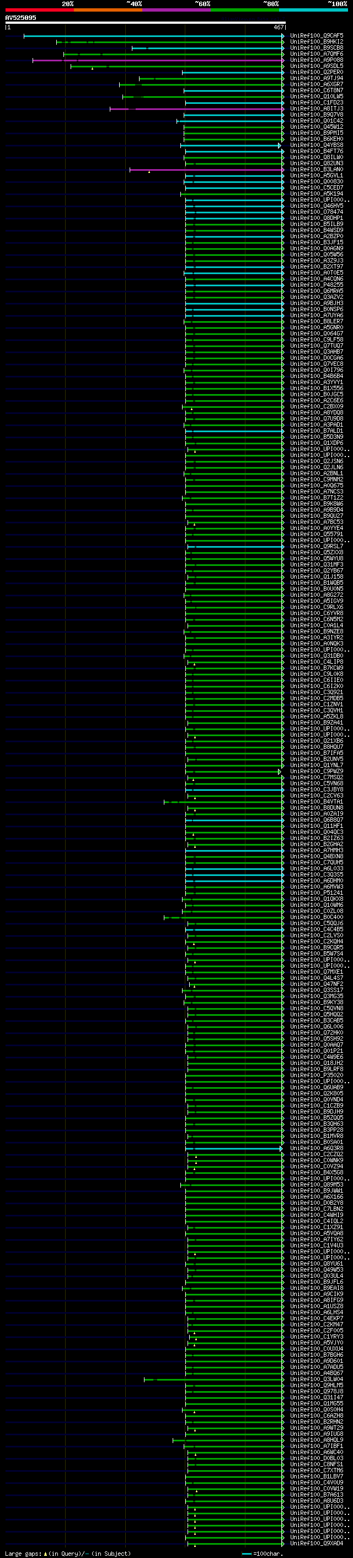The image size is (353, 1558).
Task: Open hit UniRef100_Q4YBS8
Action: pyautogui.click(x=317, y=145)
